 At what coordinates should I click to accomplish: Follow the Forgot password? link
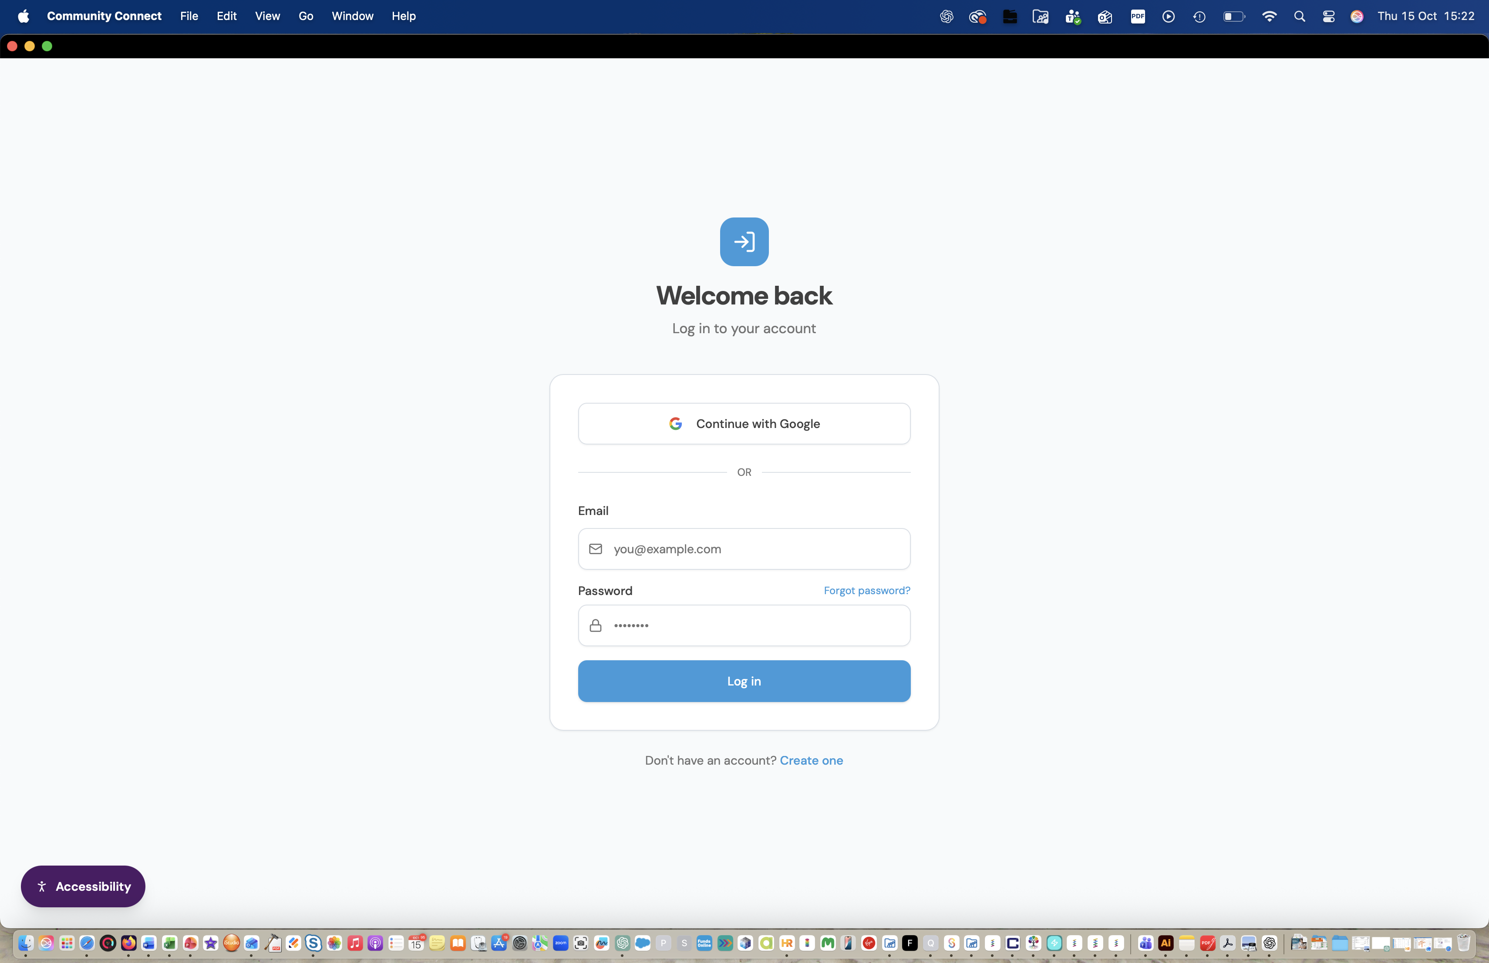tap(866, 591)
